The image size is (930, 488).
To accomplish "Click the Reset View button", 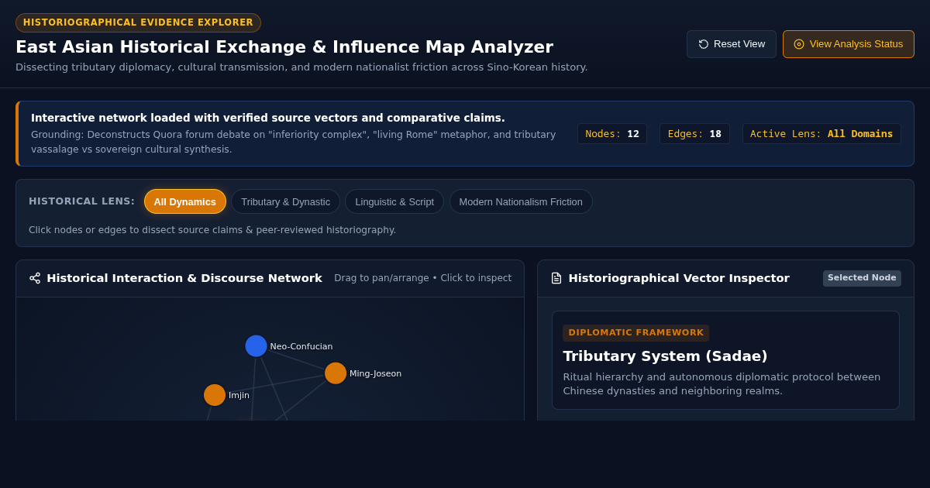I will [x=731, y=44].
